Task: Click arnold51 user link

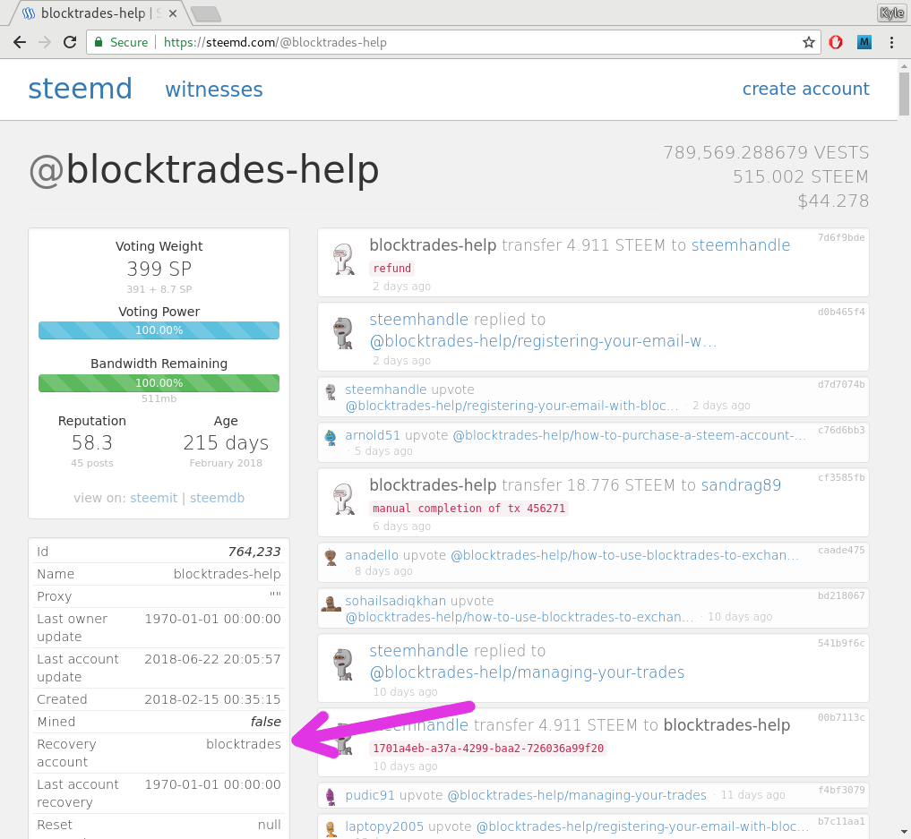Action: click(373, 435)
